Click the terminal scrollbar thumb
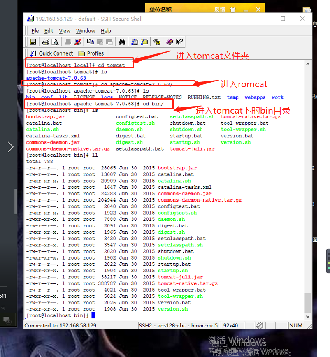The width and height of the screenshot is (330, 357). 308,303
